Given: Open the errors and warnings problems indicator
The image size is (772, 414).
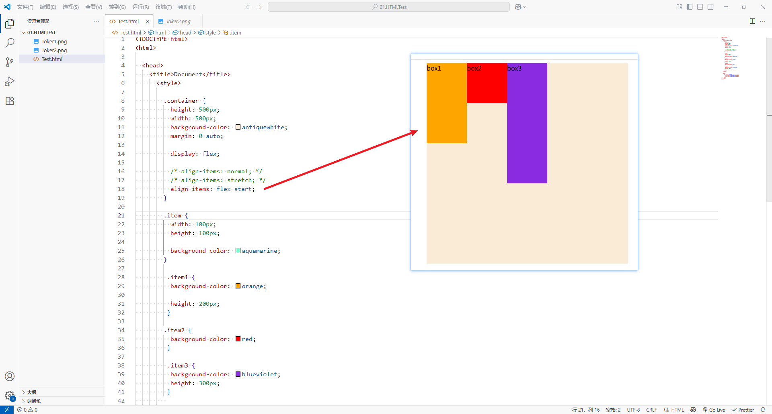Looking at the screenshot, I should click(x=27, y=410).
